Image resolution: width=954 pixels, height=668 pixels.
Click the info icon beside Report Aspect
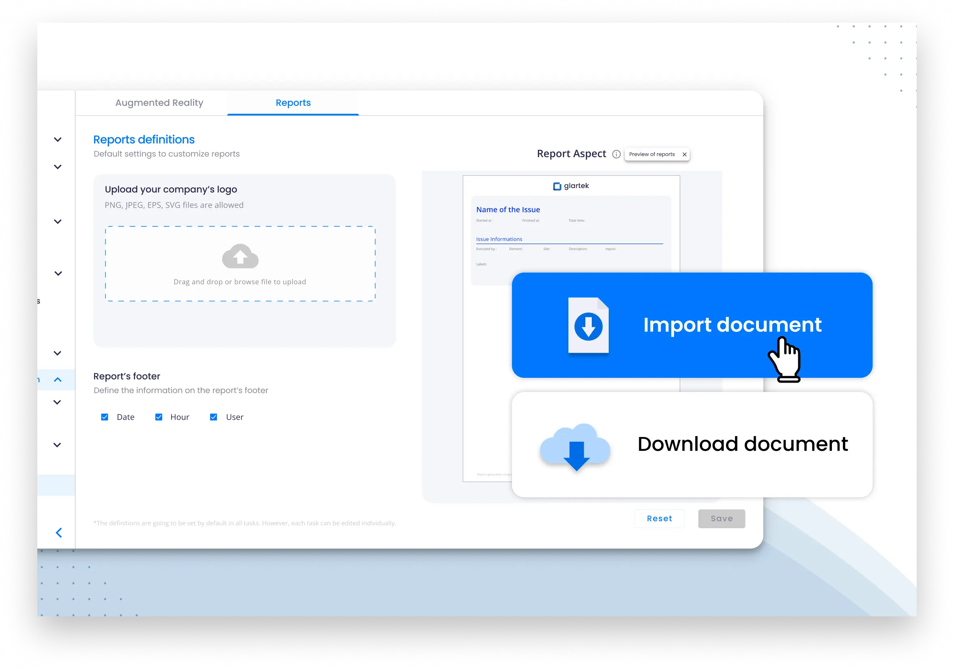(x=616, y=154)
